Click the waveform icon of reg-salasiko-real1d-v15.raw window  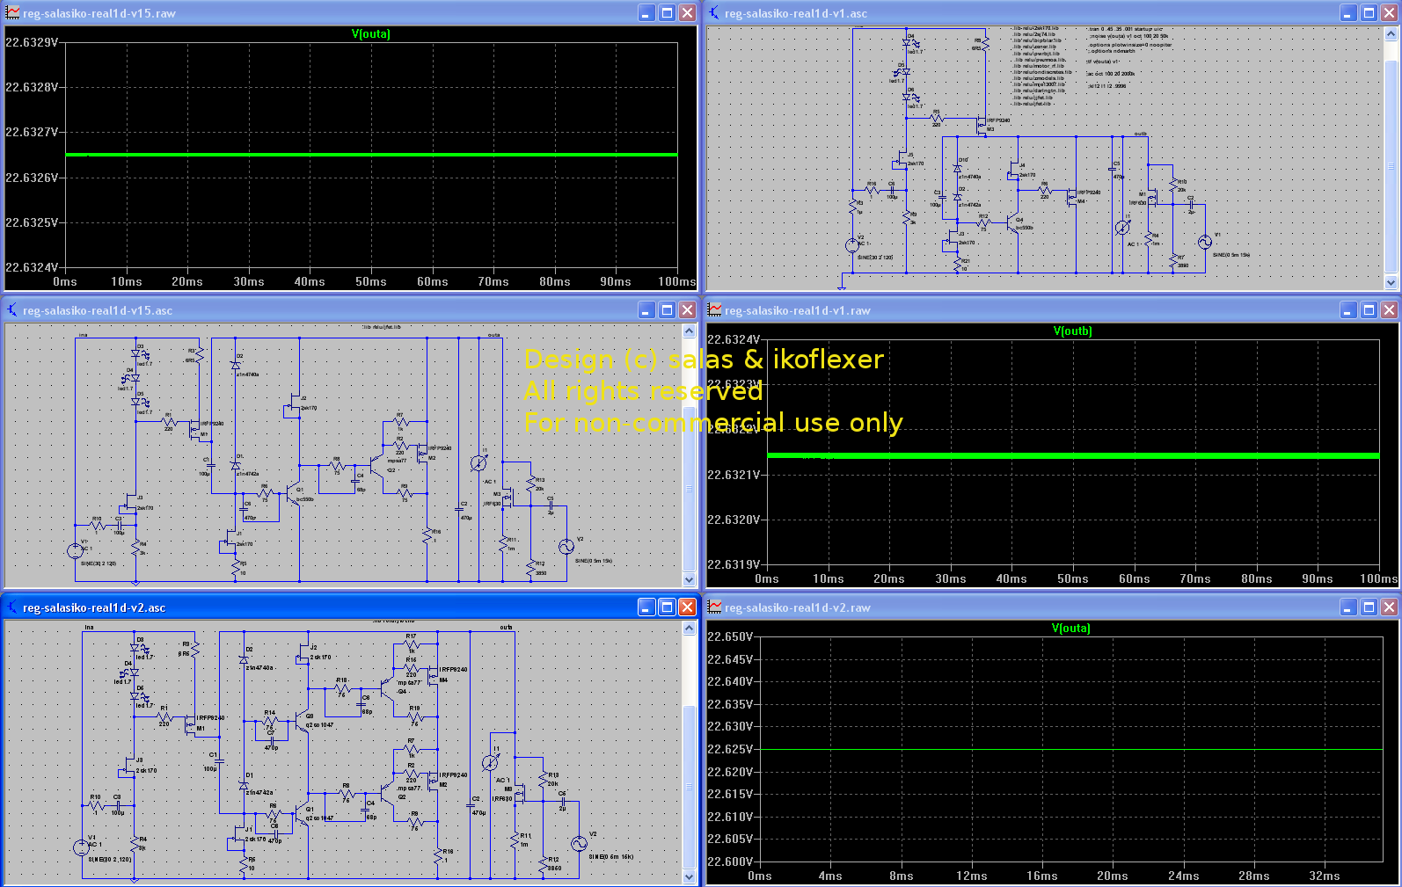[x=12, y=13]
